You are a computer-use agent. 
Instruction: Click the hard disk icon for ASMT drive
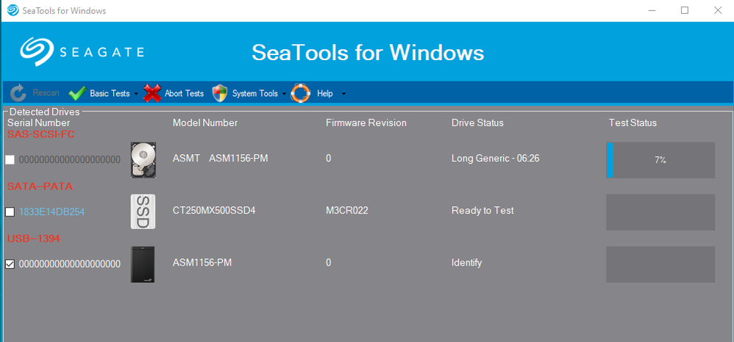point(143,159)
